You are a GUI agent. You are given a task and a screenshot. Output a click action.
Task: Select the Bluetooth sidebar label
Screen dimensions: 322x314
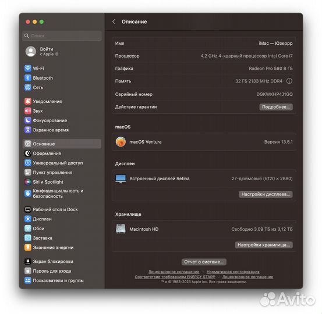tap(43, 78)
